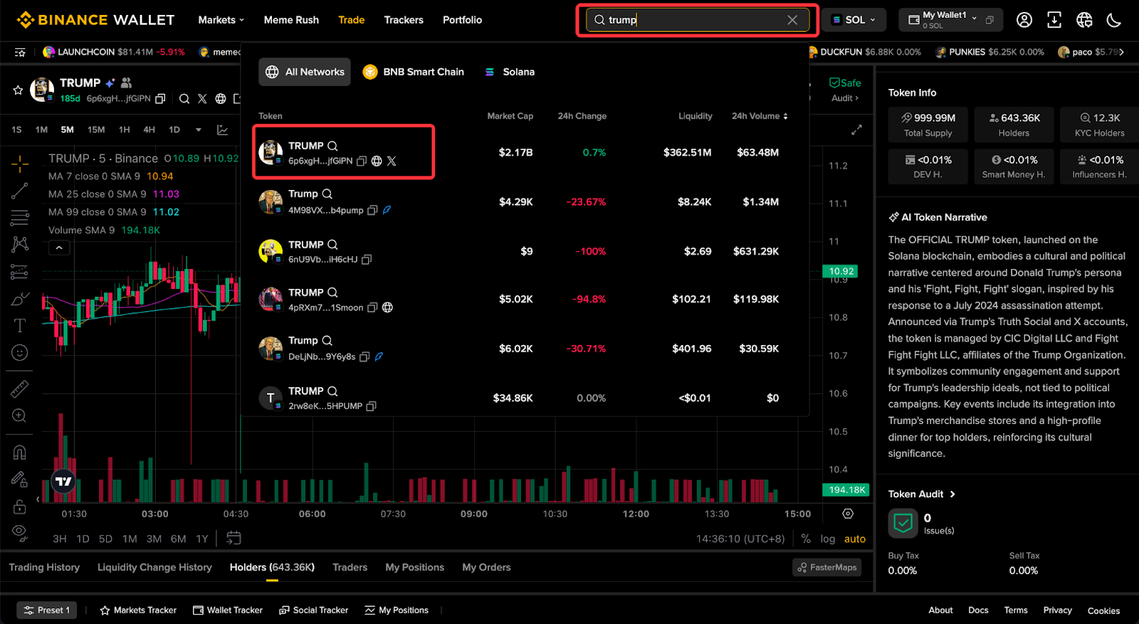Switch to Trading History tab
The image size is (1139, 624).
click(x=44, y=567)
